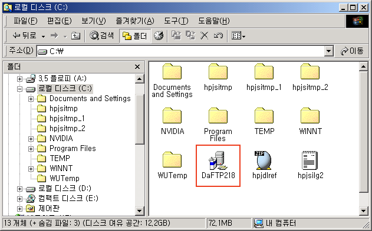
Task: Select 컴팩트 디스크 (E:) in tree
Action: (x=68, y=198)
